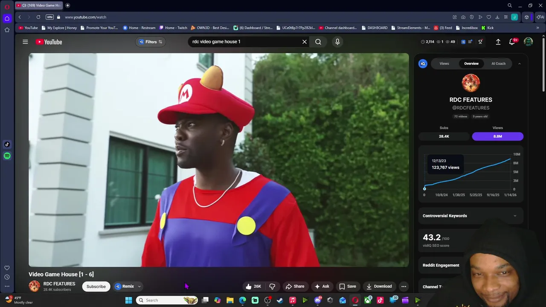Go to the YouTube logo home link
Screen dimensions: 546x307
49,42
